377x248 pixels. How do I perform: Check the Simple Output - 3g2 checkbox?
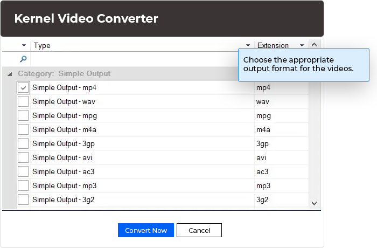tap(23, 199)
